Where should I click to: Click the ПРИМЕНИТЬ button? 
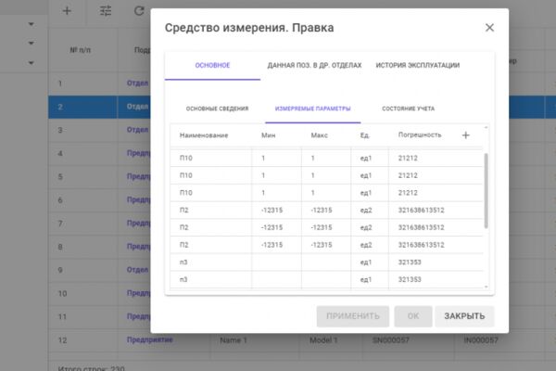[353, 316]
